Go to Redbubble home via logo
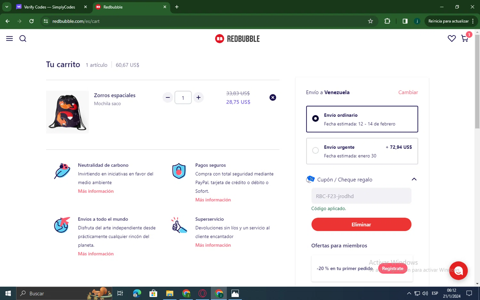480x300 pixels. click(x=237, y=39)
